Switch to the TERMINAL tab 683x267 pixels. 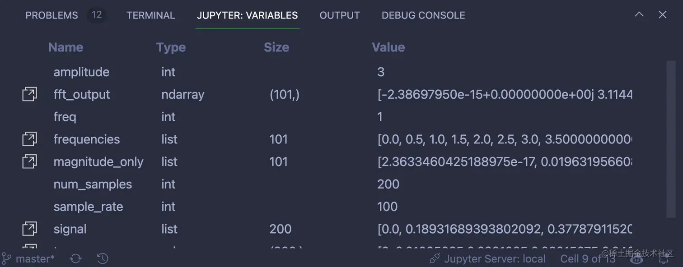151,15
